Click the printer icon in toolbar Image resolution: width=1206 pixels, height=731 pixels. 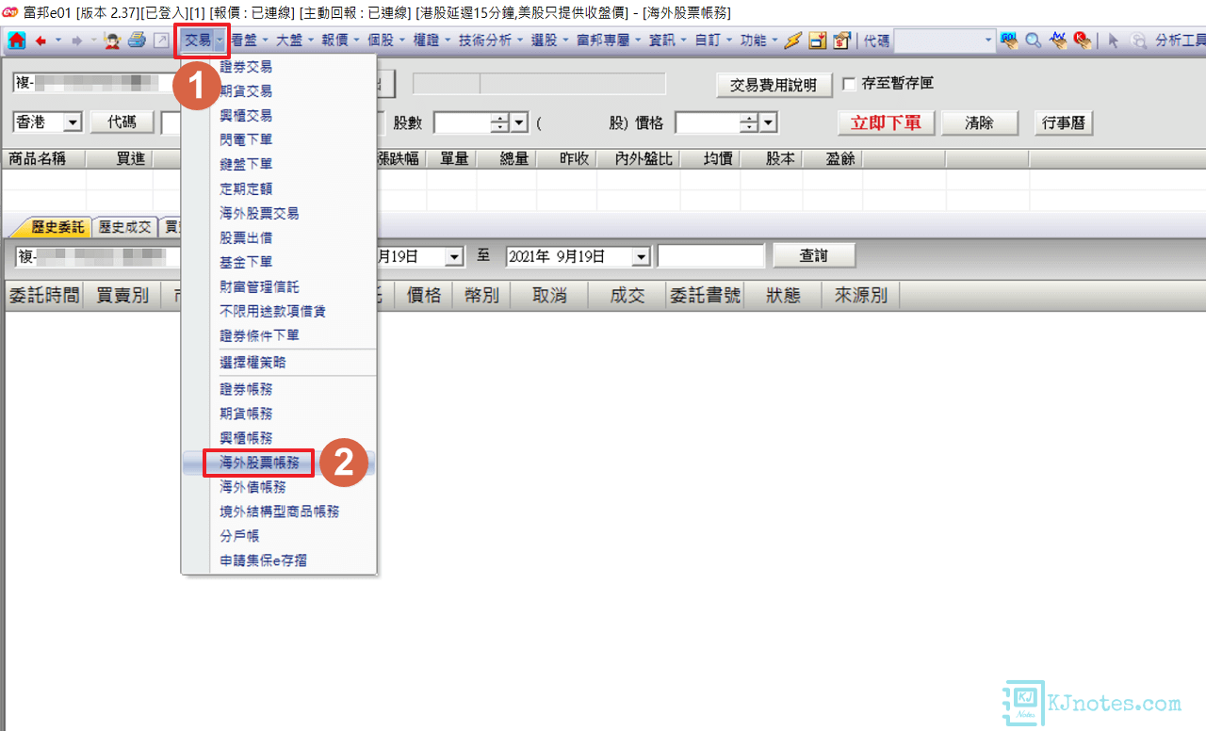pos(138,41)
